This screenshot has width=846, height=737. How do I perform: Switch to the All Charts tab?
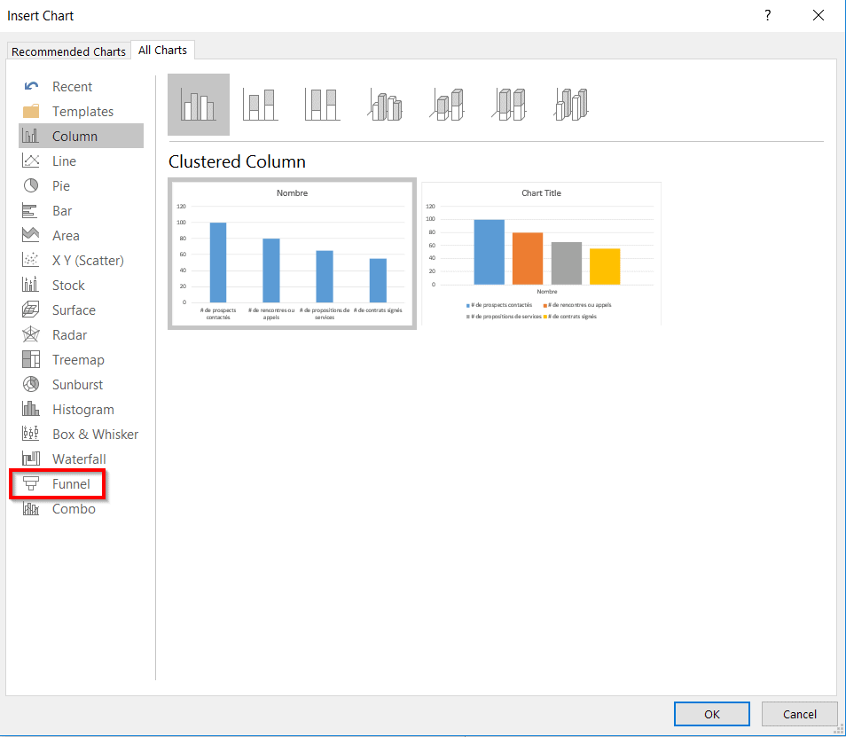[x=162, y=51]
